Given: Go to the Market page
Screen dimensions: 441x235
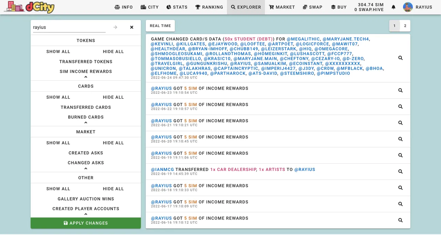Looking at the screenshot, I should pos(282,7).
